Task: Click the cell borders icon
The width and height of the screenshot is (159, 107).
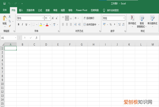Action: 34,24
